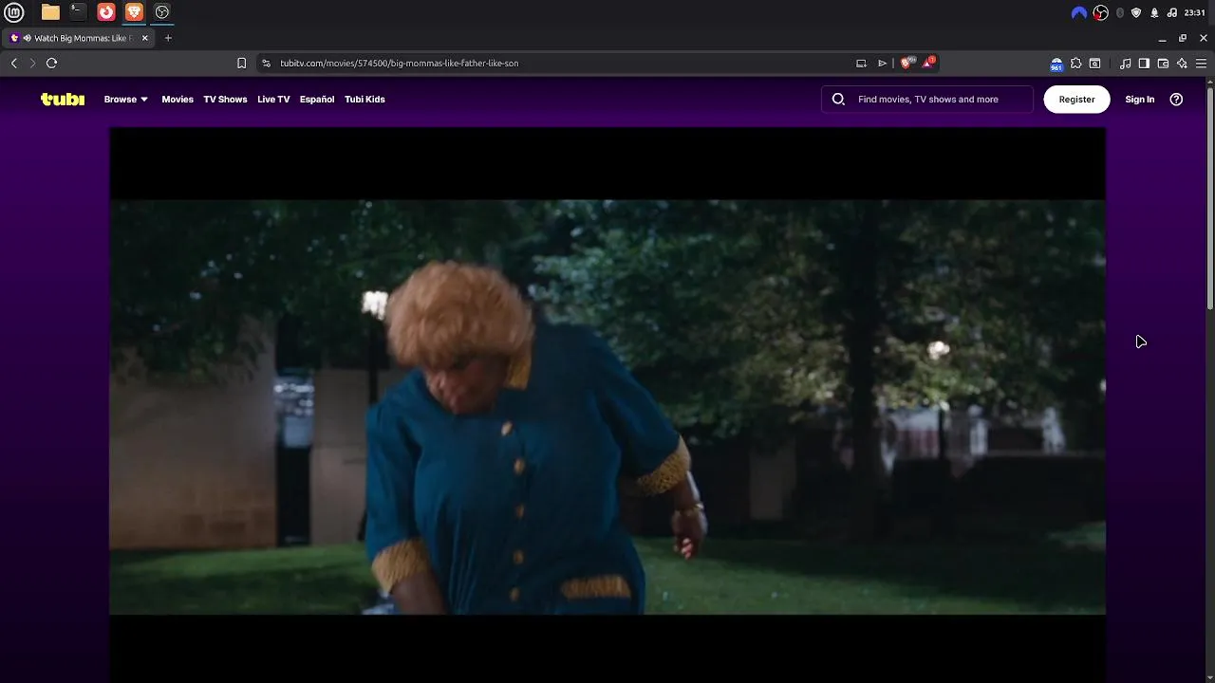Click the screenshot/search page toolbar icon

click(x=1094, y=63)
